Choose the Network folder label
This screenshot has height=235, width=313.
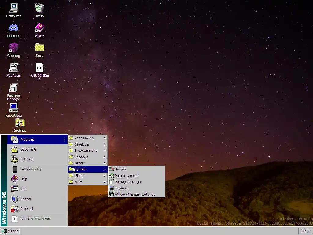pos(81,157)
